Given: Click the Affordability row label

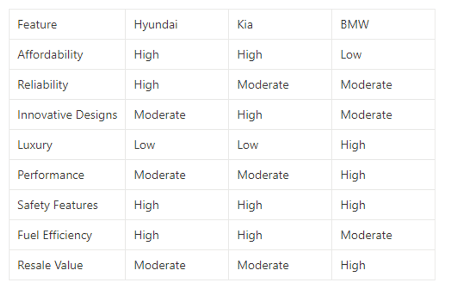Looking at the screenshot, I should click(67, 54).
